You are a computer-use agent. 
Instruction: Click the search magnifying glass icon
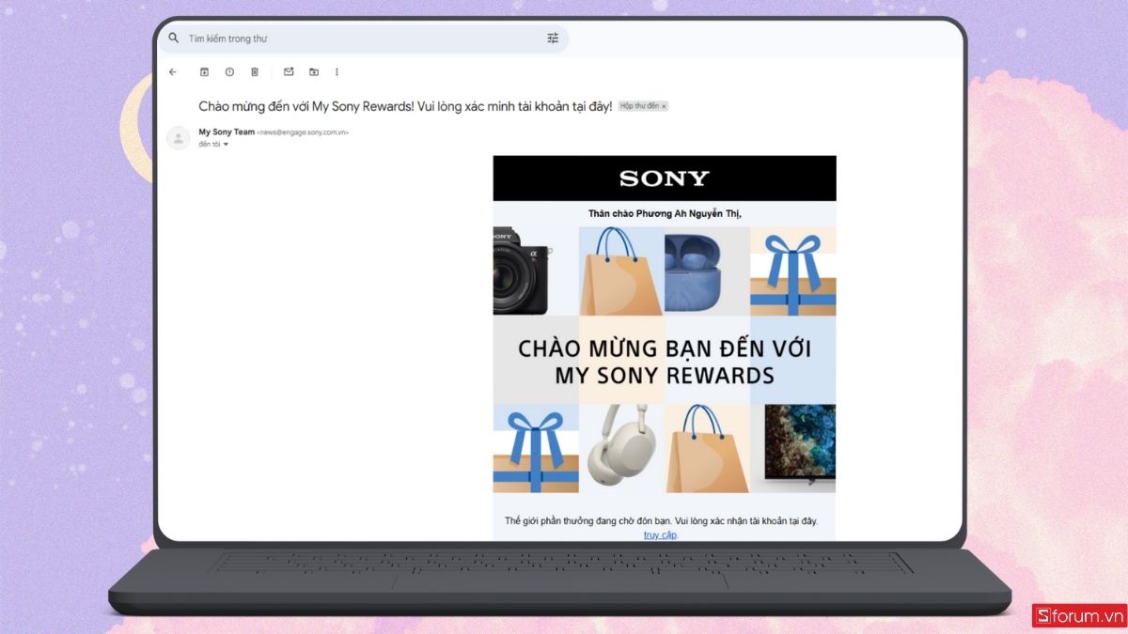coord(174,38)
